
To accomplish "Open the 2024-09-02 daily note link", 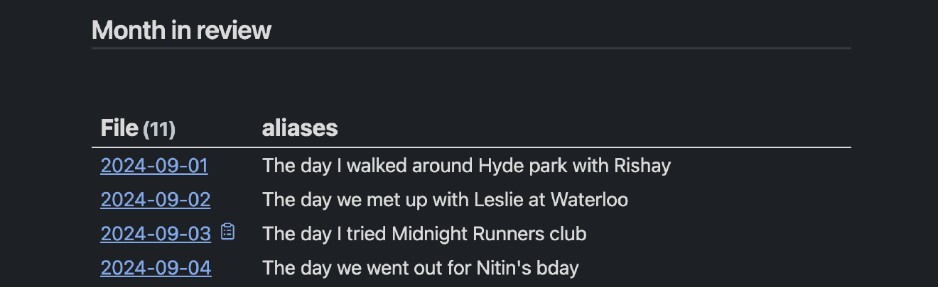I will pyautogui.click(x=156, y=200).
